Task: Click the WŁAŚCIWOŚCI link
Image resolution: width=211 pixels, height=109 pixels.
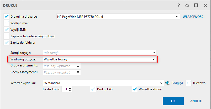Action: pos(193,17)
